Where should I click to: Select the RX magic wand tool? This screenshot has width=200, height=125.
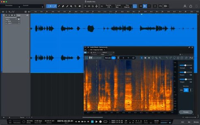coord(156,58)
